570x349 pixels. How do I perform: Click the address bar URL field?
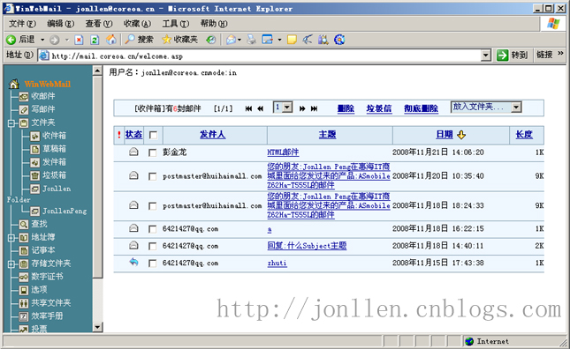click(x=260, y=56)
